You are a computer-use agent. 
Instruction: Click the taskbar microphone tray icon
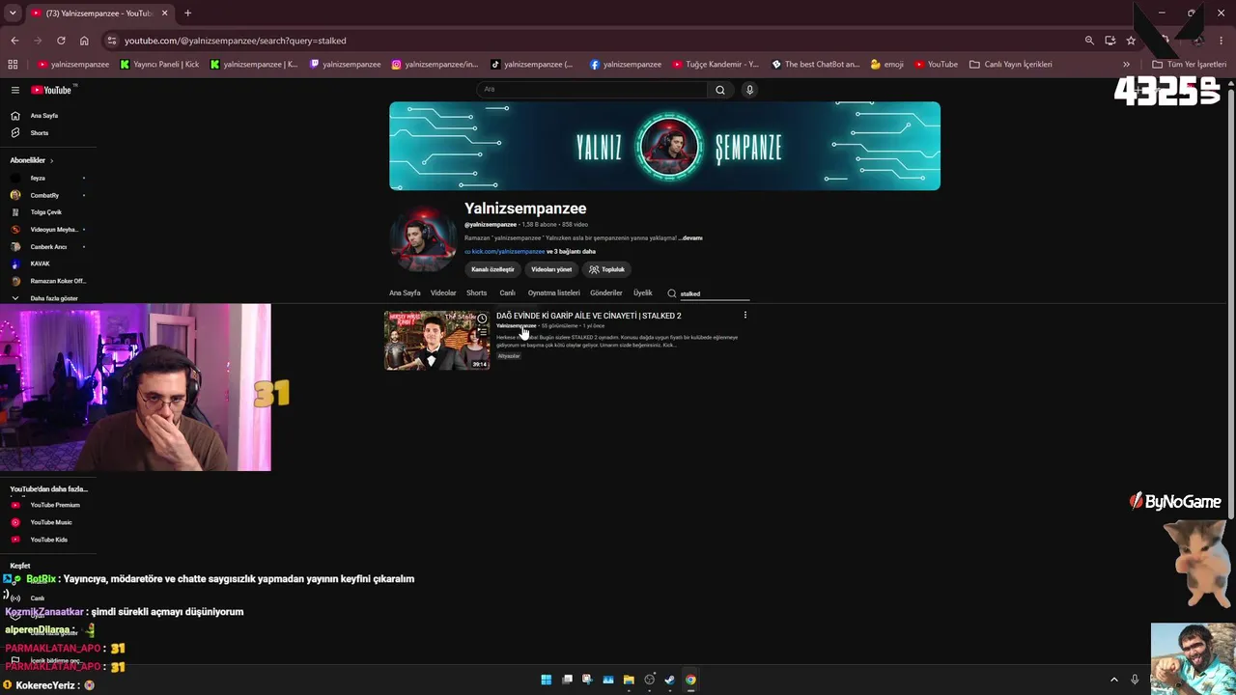[x=1135, y=680]
